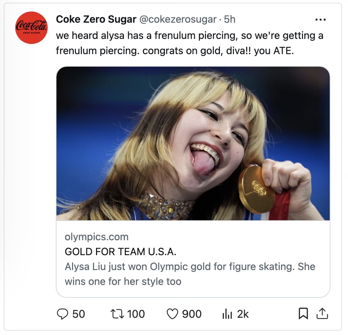
Task: Share the post via upload arrow icon
Action: click(x=322, y=313)
